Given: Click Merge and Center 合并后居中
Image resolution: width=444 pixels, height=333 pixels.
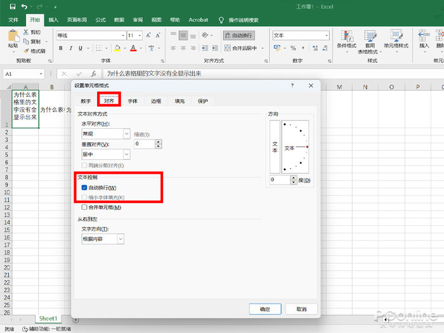Looking at the screenshot, I should tap(241, 48).
